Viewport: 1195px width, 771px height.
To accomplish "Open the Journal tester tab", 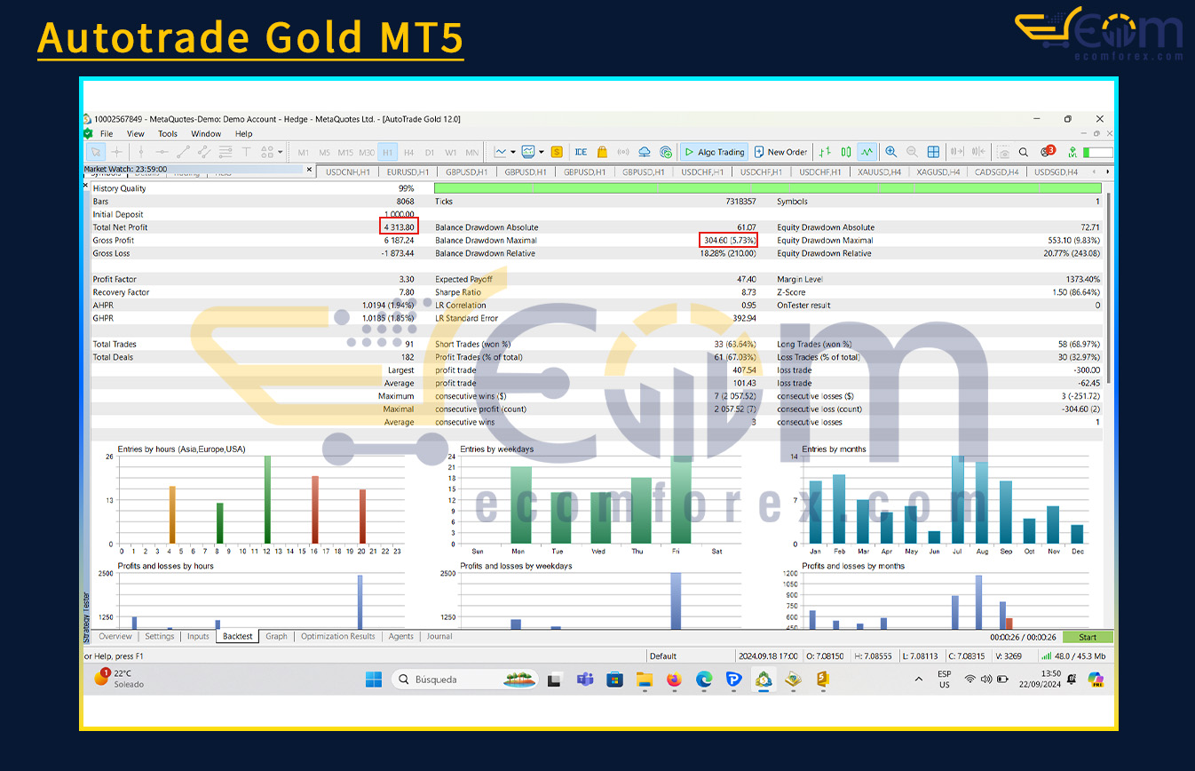I will pyautogui.click(x=439, y=636).
